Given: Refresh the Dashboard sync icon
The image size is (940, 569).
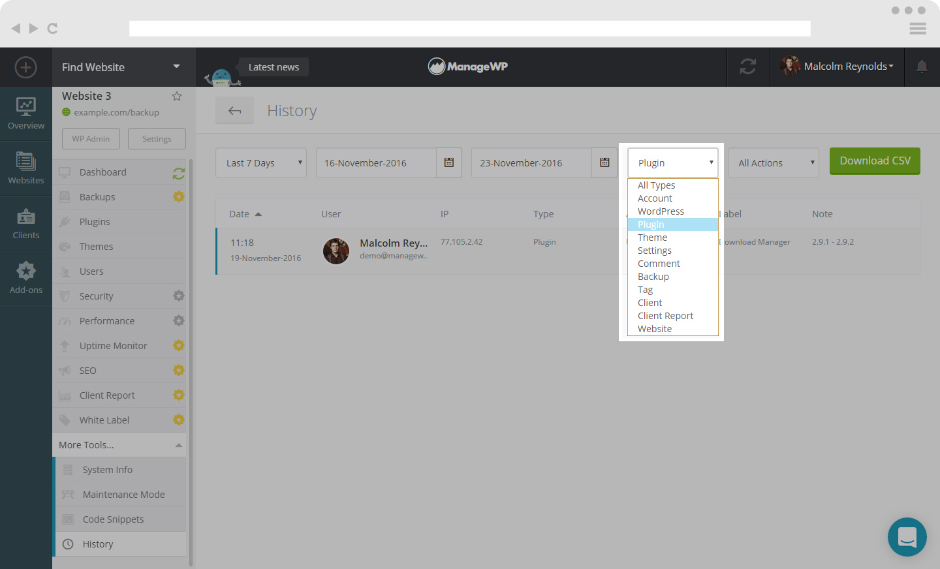Looking at the screenshot, I should (x=179, y=173).
